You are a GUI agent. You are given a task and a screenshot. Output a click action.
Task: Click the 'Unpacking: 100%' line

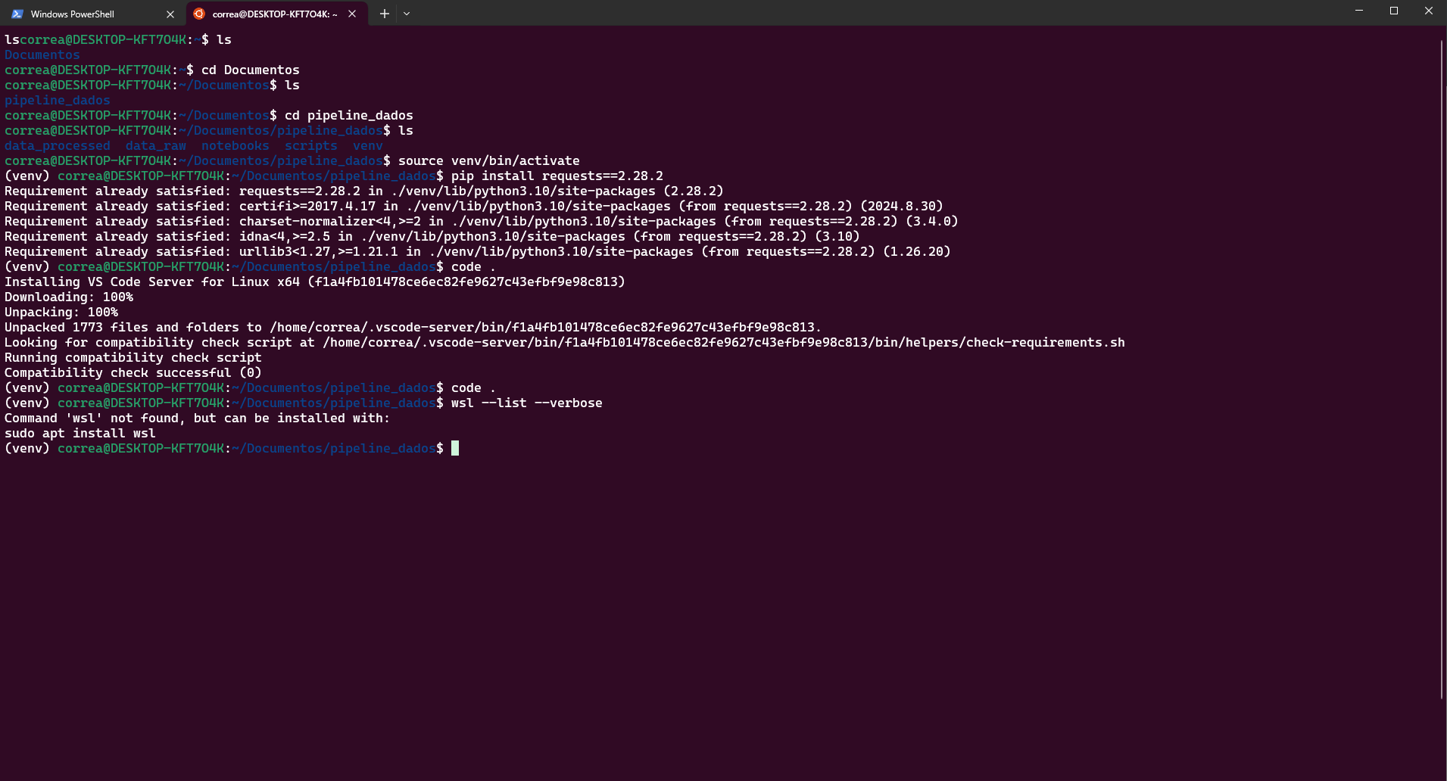(x=61, y=312)
